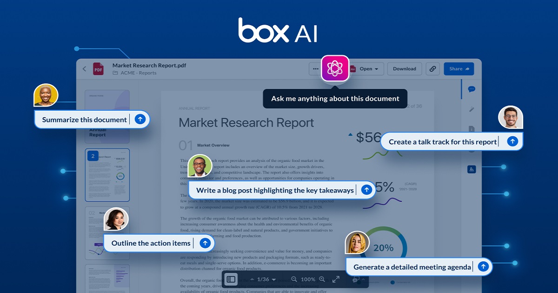
Task: Enter fullscreen with the expand arrows icon
Action: [336, 280]
